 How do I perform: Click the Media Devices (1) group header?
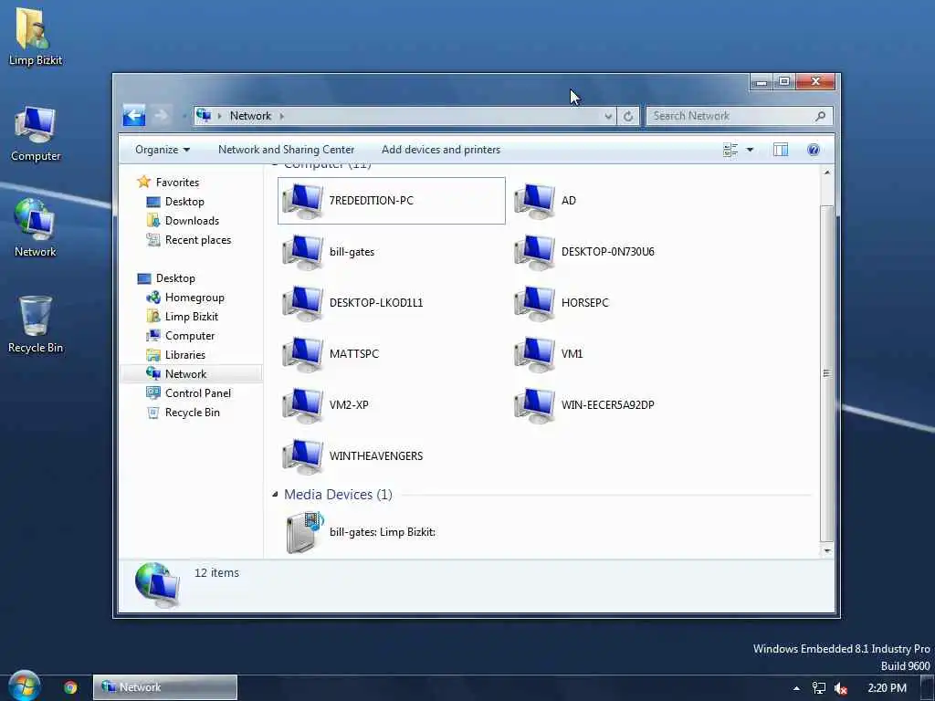pos(338,495)
